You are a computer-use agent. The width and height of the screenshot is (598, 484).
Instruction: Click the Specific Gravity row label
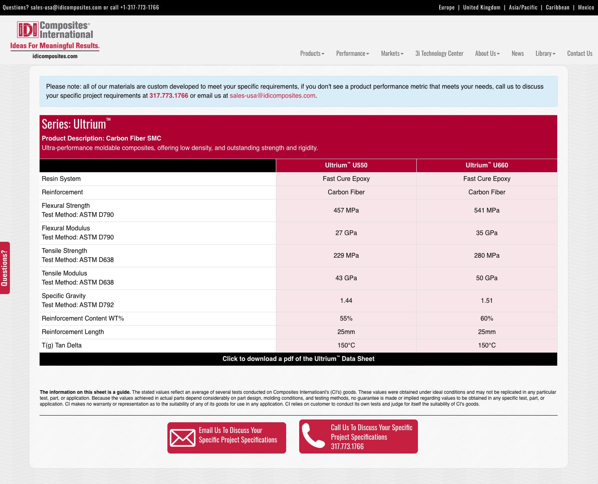(64, 296)
